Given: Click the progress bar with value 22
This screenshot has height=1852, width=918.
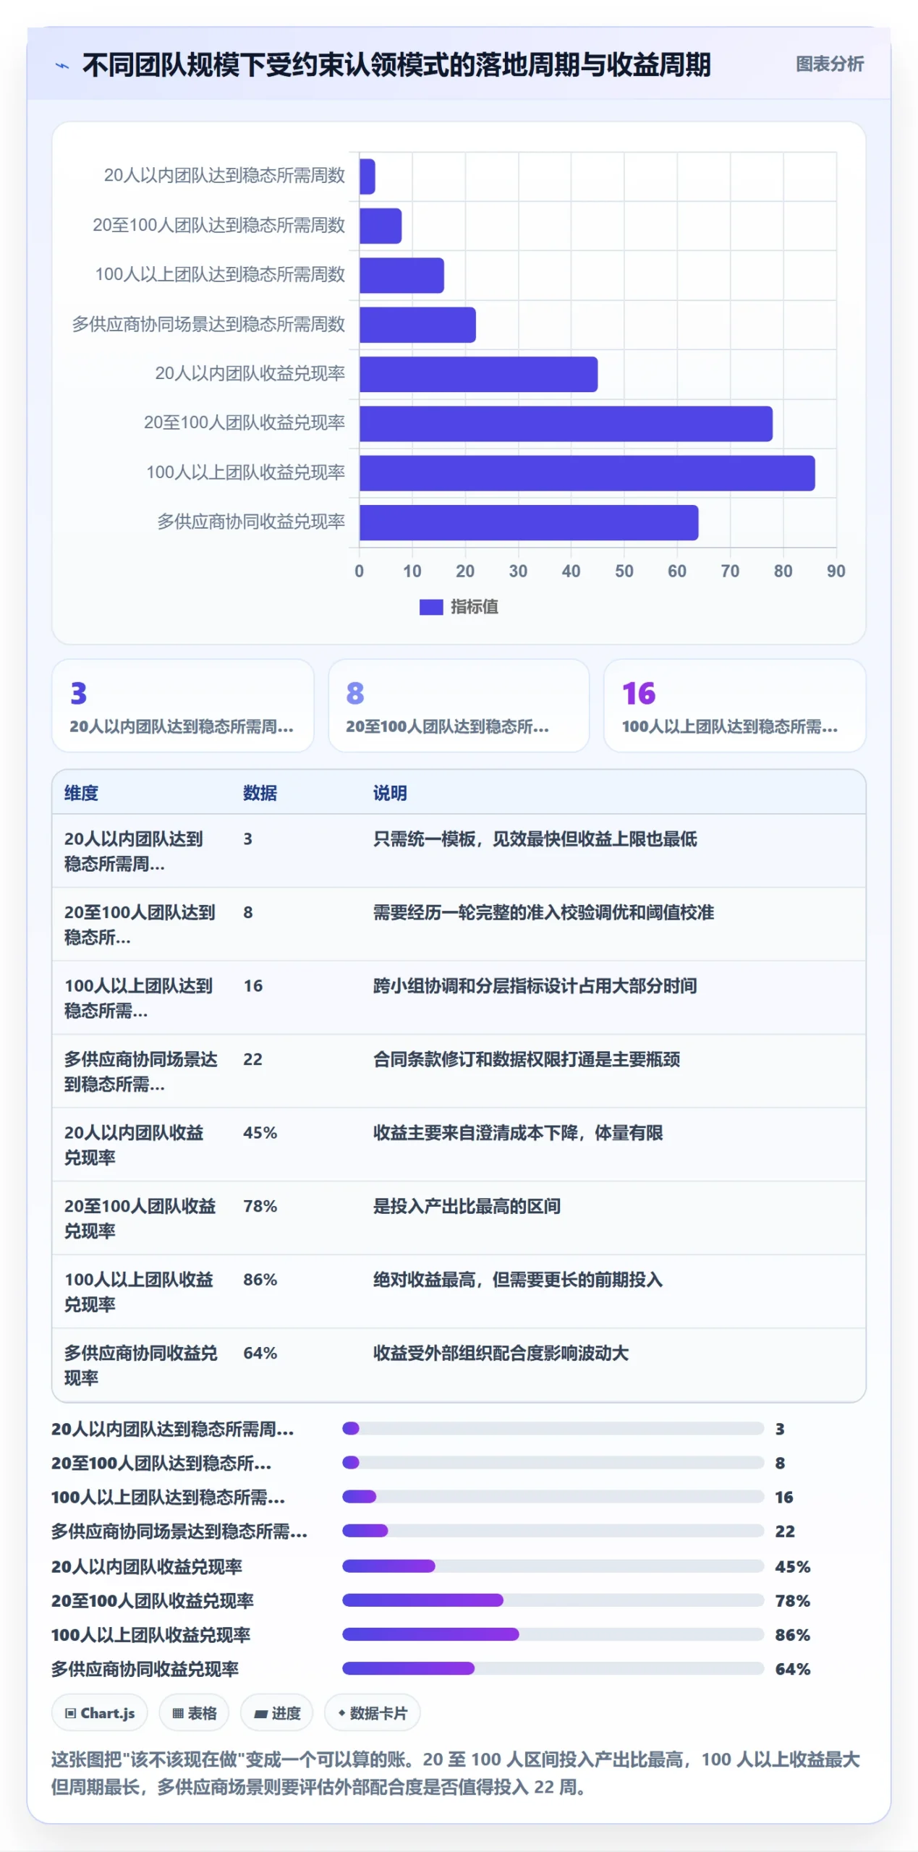Looking at the screenshot, I should pos(553,1530).
